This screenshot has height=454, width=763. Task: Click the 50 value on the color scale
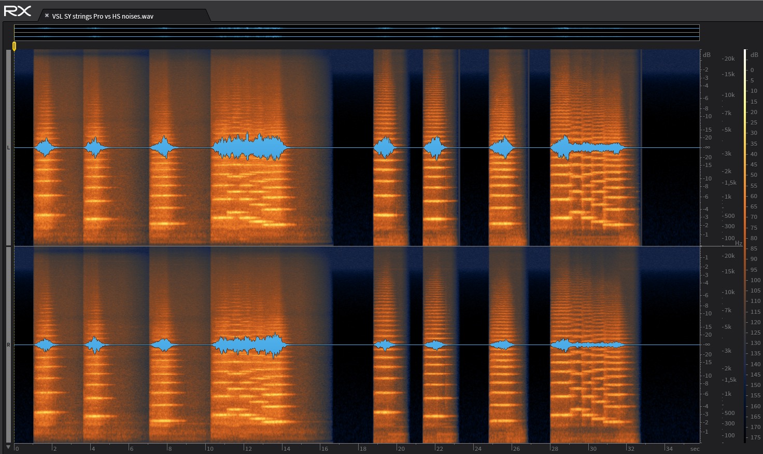pyautogui.click(x=754, y=175)
